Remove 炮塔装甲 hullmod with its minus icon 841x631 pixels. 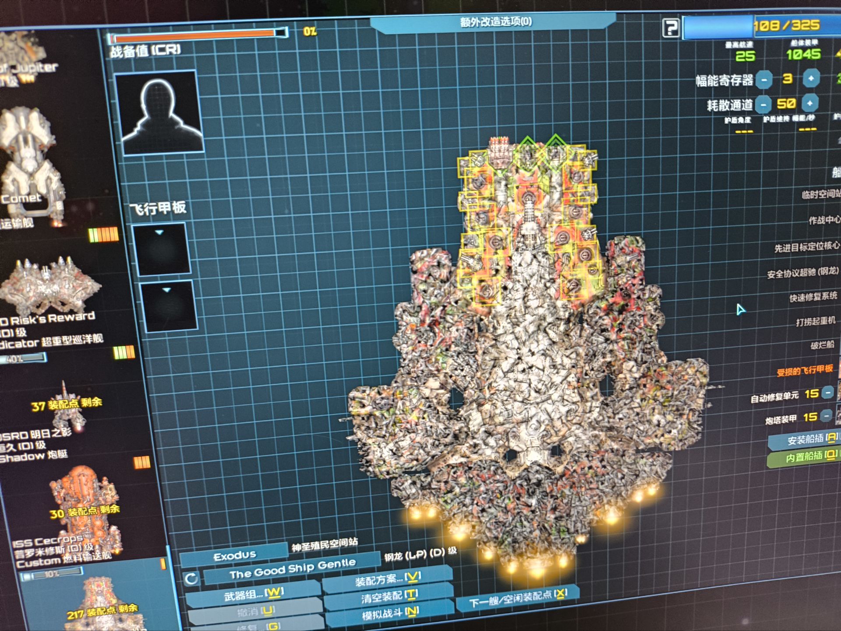(826, 415)
